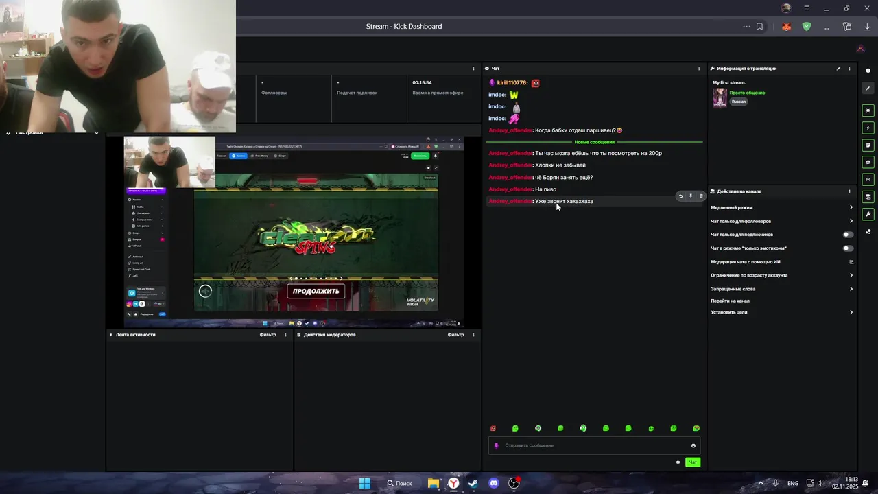The width and height of the screenshot is (878, 494).
Task: Toggle emotes-only chat mode switch
Action: (x=849, y=248)
